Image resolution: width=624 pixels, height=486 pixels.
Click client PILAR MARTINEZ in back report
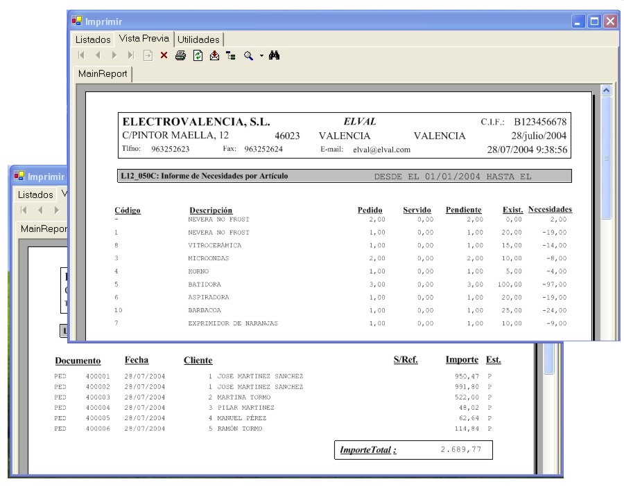245,407
